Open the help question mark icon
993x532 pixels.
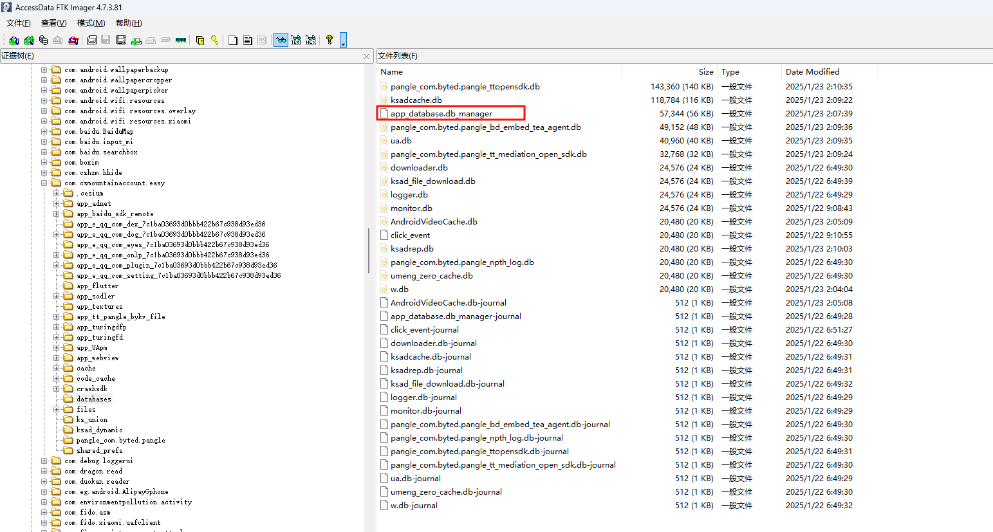point(329,40)
